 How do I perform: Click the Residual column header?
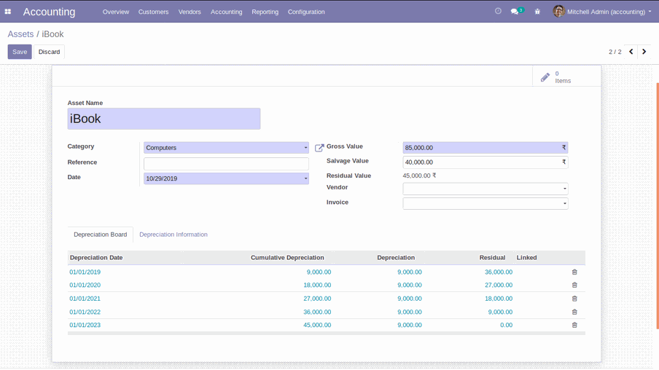(492, 257)
